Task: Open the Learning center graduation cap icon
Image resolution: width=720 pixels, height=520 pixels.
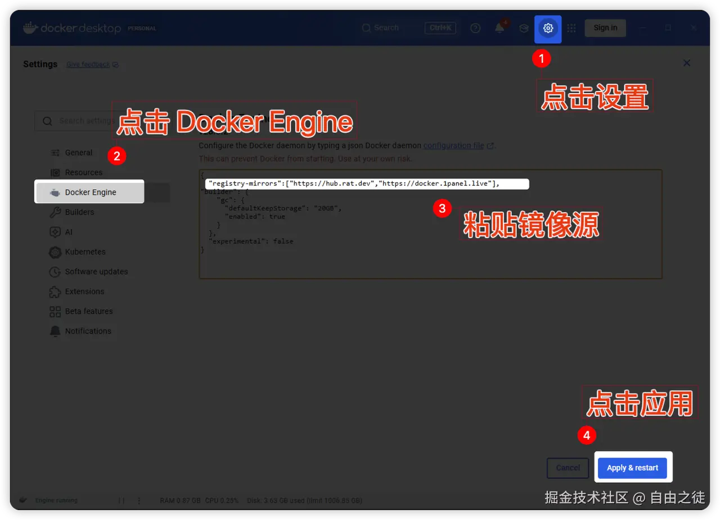Action: tap(524, 28)
